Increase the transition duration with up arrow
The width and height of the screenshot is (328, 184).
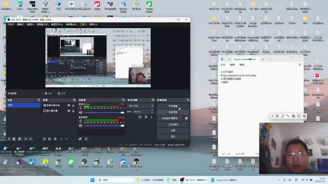click(152, 110)
